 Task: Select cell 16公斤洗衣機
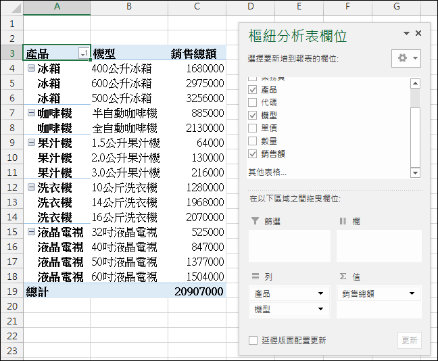129,217
